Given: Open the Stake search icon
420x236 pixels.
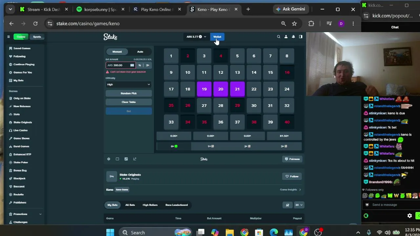Looking at the screenshot, I should pyautogui.click(x=279, y=37).
